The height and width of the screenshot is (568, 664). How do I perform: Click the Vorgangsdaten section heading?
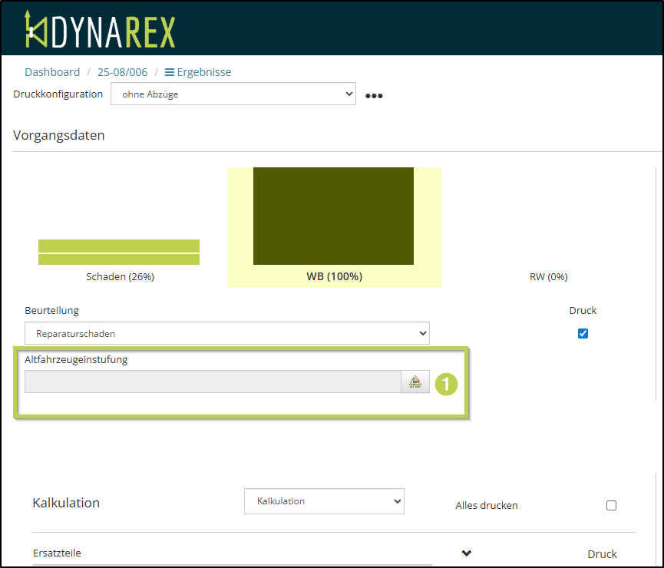pyautogui.click(x=59, y=135)
